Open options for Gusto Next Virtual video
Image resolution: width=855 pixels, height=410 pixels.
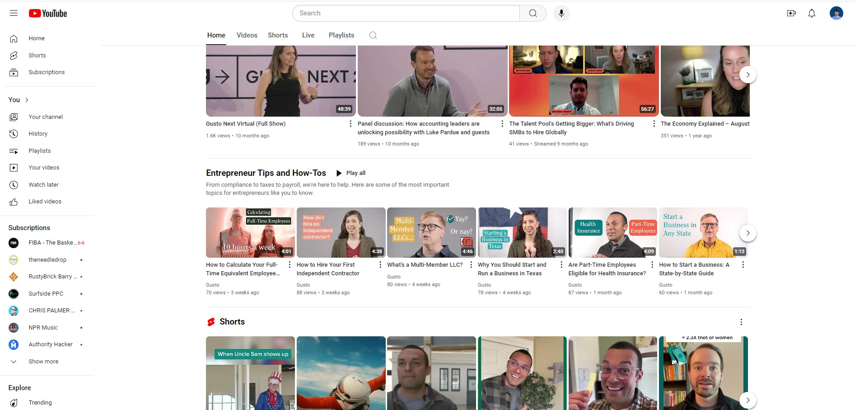coord(350,123)
